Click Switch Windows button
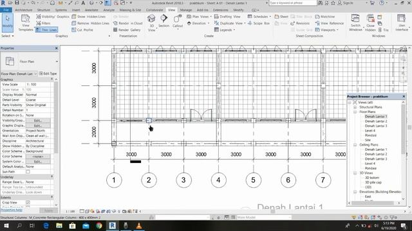The width and height of the screenshot is (412, 231). tap(355, 23)
